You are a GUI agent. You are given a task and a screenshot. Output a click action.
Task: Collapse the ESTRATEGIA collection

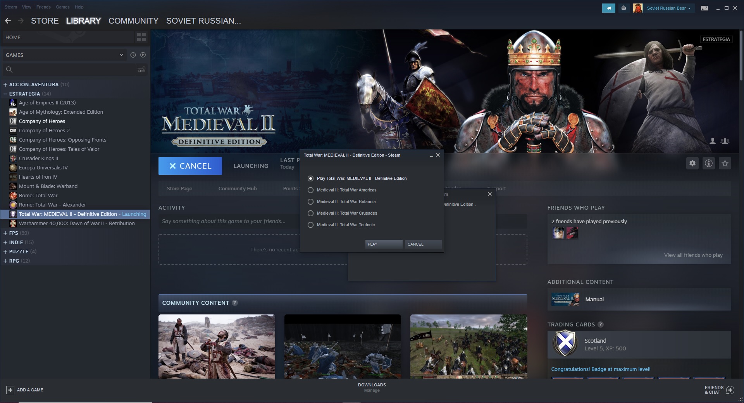click(5, 94)
